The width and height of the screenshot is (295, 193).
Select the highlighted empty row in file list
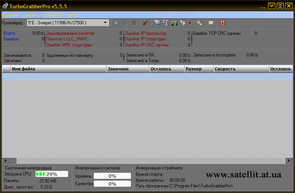147,77
